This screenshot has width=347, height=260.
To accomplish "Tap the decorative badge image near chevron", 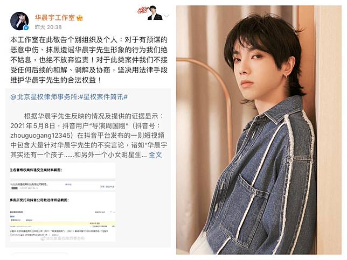I will tap(150, 13).
